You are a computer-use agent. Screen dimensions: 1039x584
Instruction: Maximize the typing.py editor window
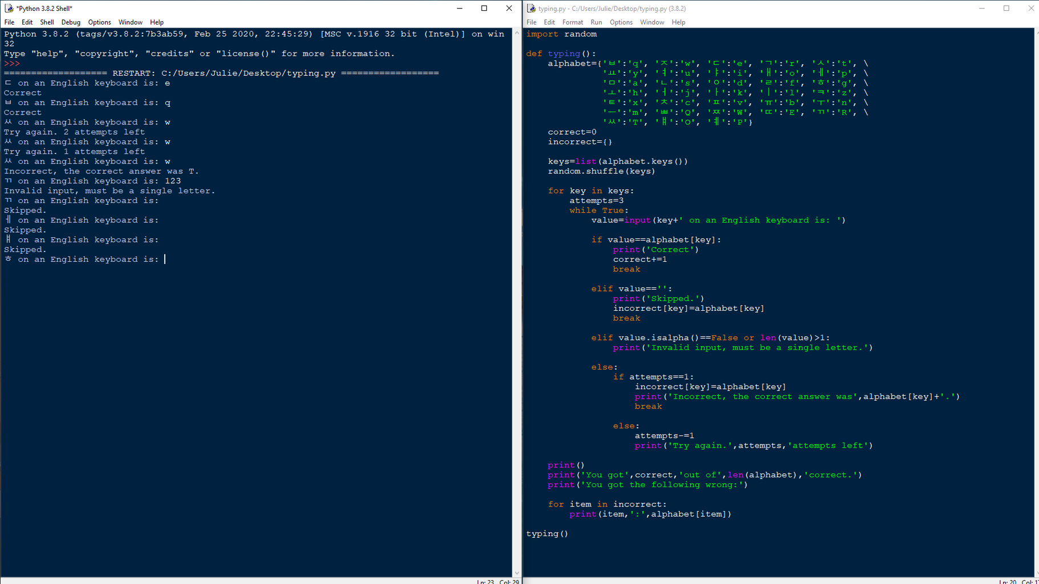pos(1007,8)
